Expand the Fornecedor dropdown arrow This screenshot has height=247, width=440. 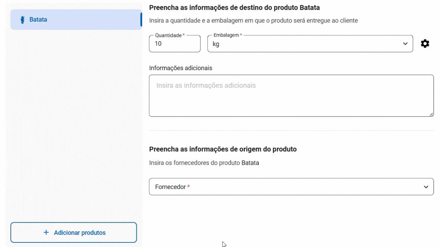pos(426,187)
